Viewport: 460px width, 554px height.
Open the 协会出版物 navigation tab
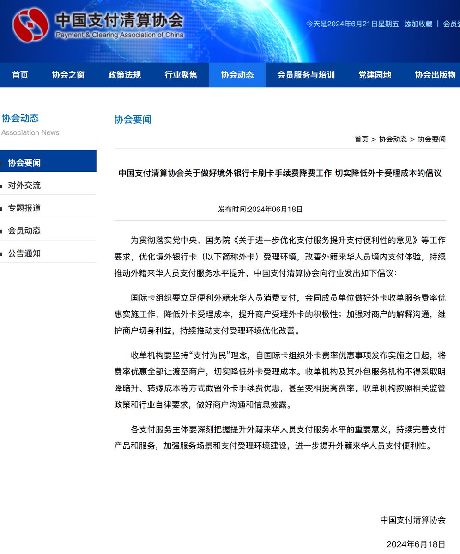(435, 75)
